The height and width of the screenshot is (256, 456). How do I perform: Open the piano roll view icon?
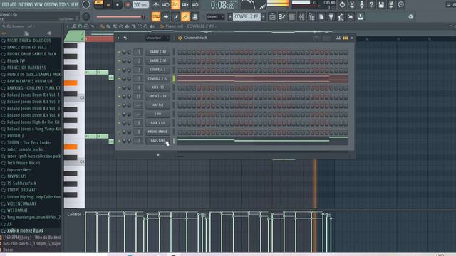pyautogui.click(x=282, y=17)
